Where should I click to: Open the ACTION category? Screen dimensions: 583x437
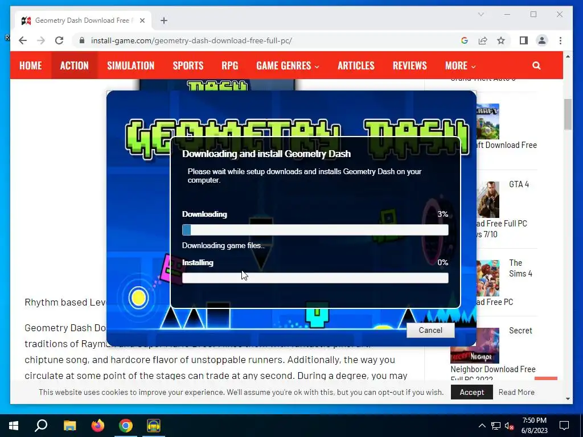[75, 66]
